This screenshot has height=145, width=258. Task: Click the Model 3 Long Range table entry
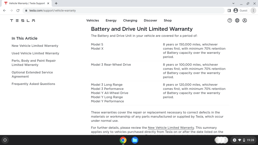(107, 85)
